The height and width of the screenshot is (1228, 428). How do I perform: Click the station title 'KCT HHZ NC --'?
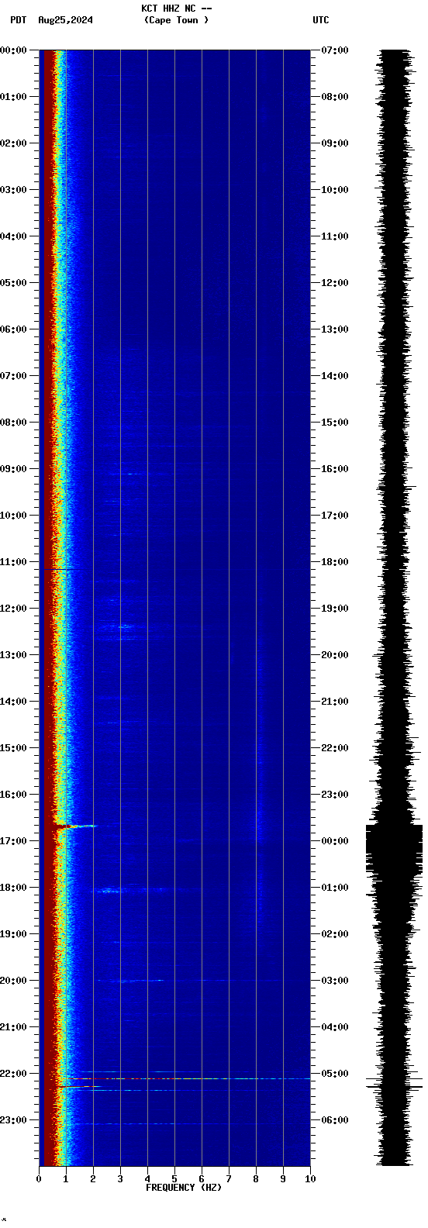click(177, 9)
